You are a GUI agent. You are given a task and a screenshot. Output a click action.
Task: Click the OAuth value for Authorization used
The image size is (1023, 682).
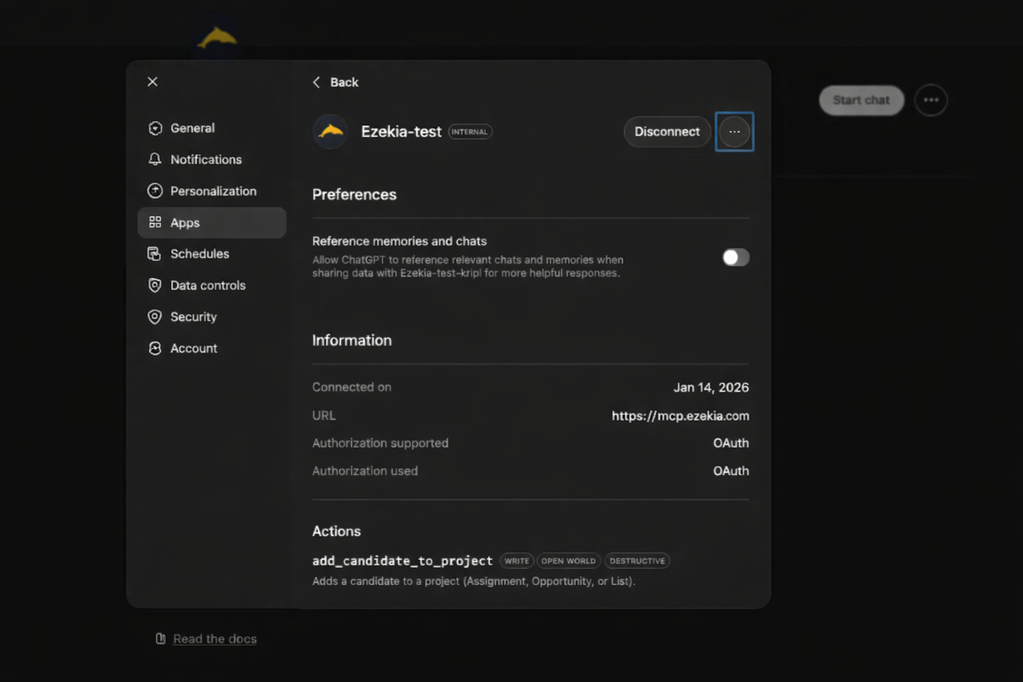coord(731,471)
